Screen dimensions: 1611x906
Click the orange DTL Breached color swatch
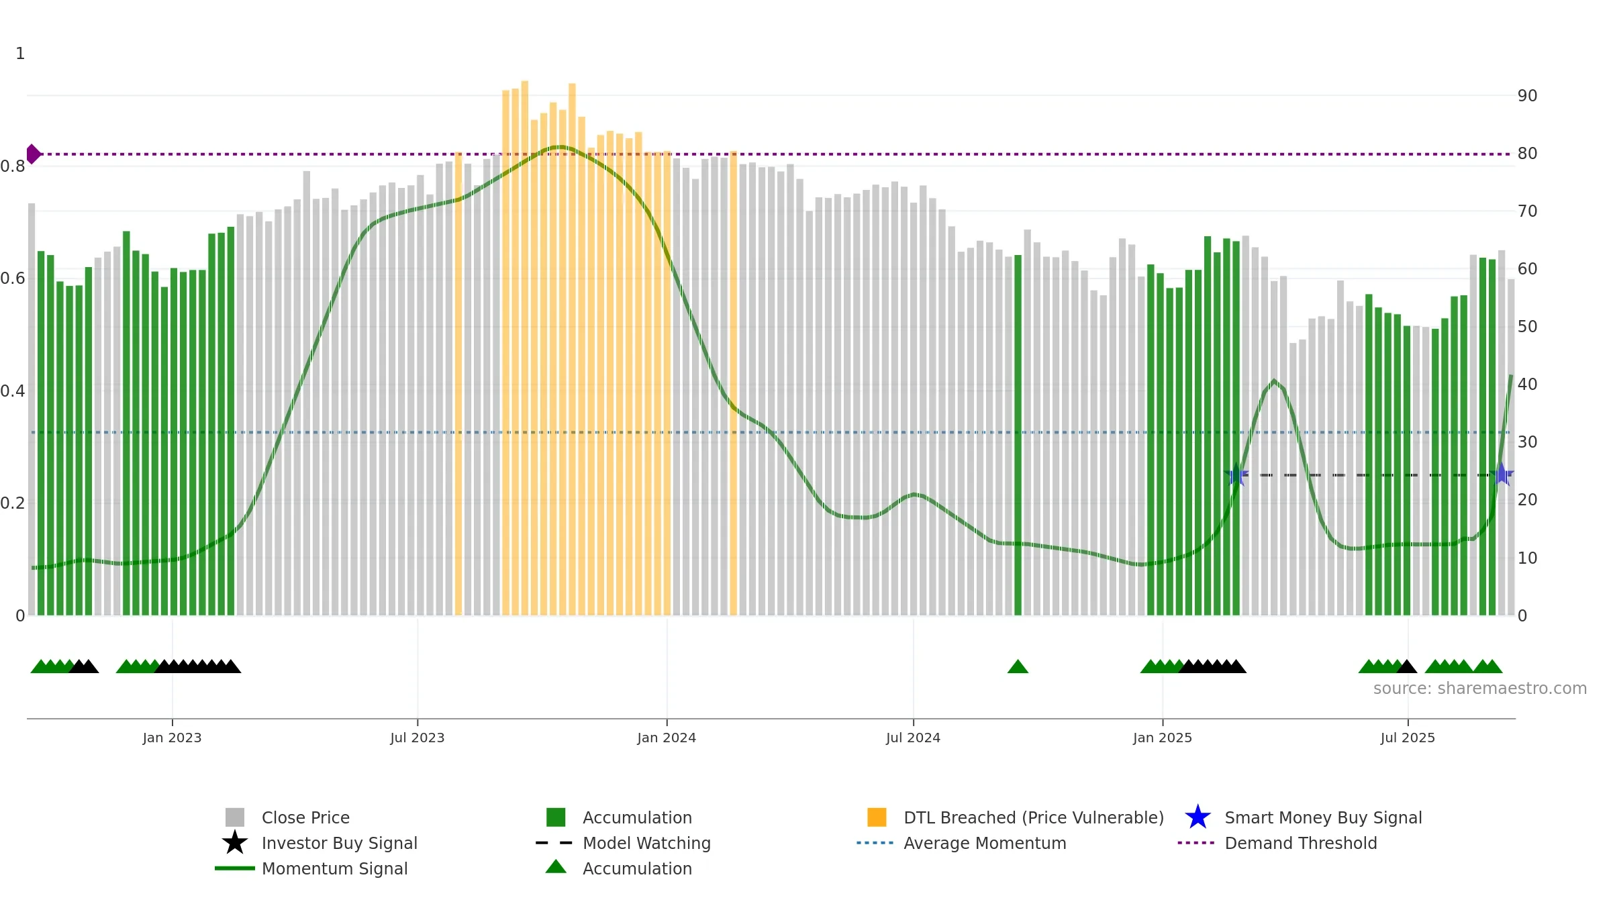coord(877,817)
